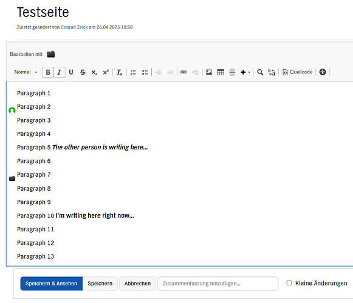Apply underline formatting
353x303 pixels.
(x=71, y=72)
